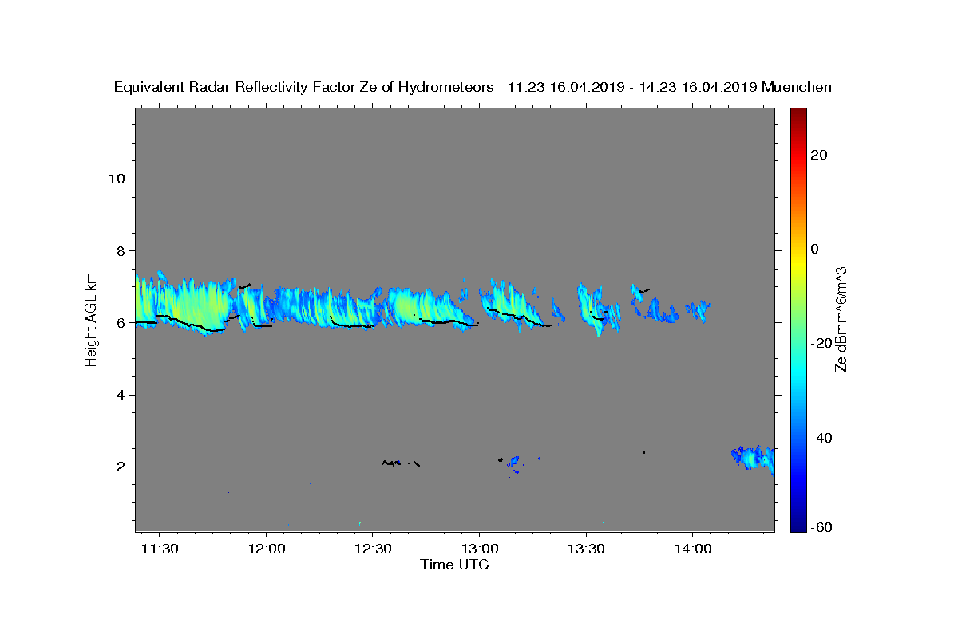
Task: Click the '11:30' time tick label
Action: coord(160,549)
